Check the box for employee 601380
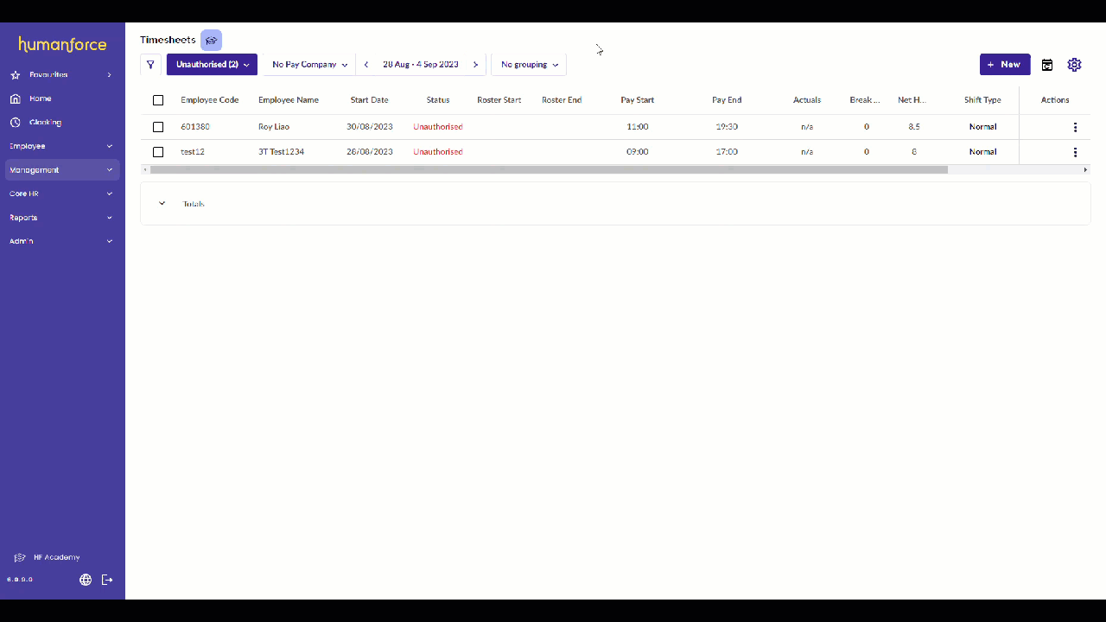The height and width of the screenshot is (622, 1106). click(x=158, y=127)
